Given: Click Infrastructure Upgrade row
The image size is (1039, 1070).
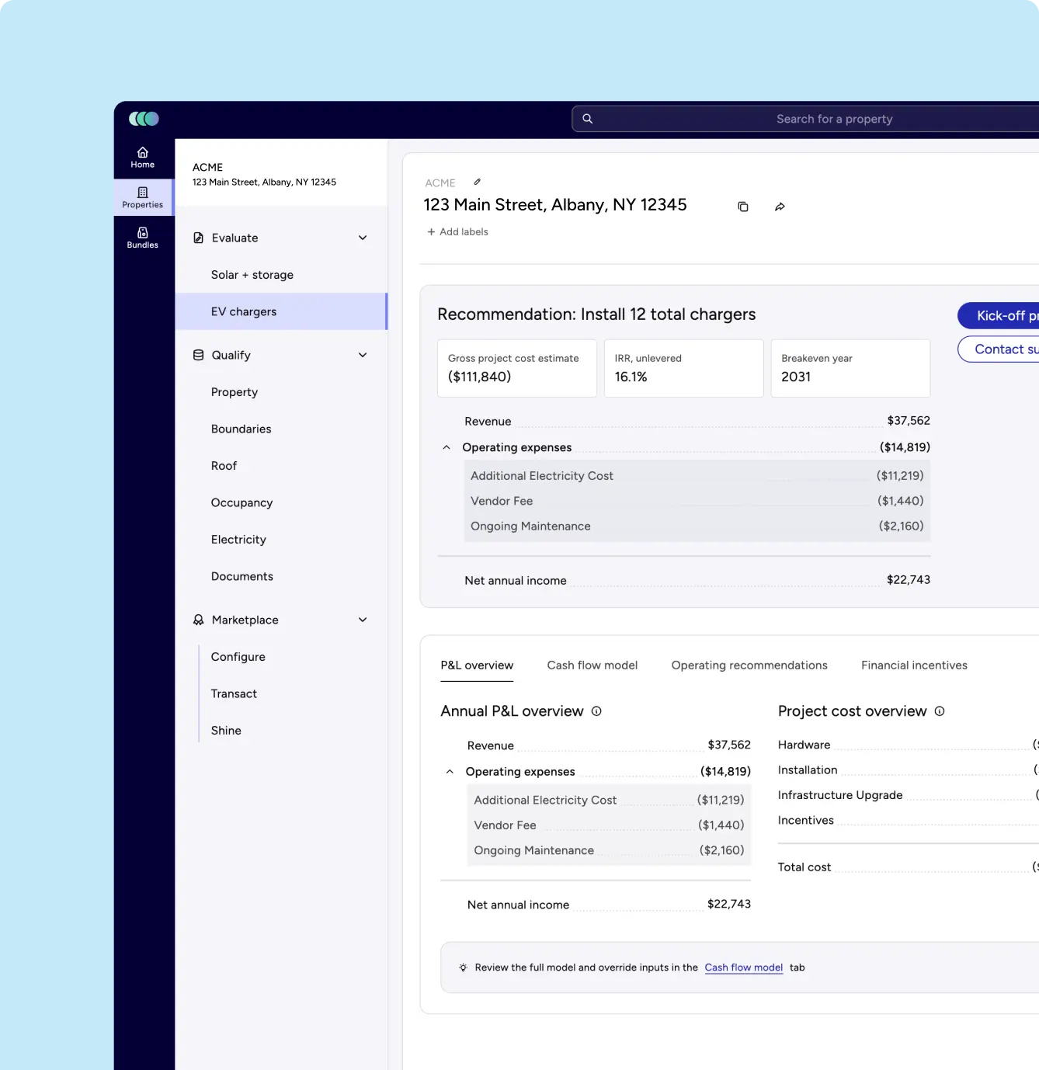Looking at the screenshot, I should point(909,795).
